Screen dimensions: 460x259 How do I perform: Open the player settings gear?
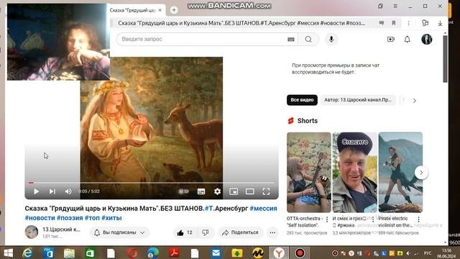[x=217, y=191]
